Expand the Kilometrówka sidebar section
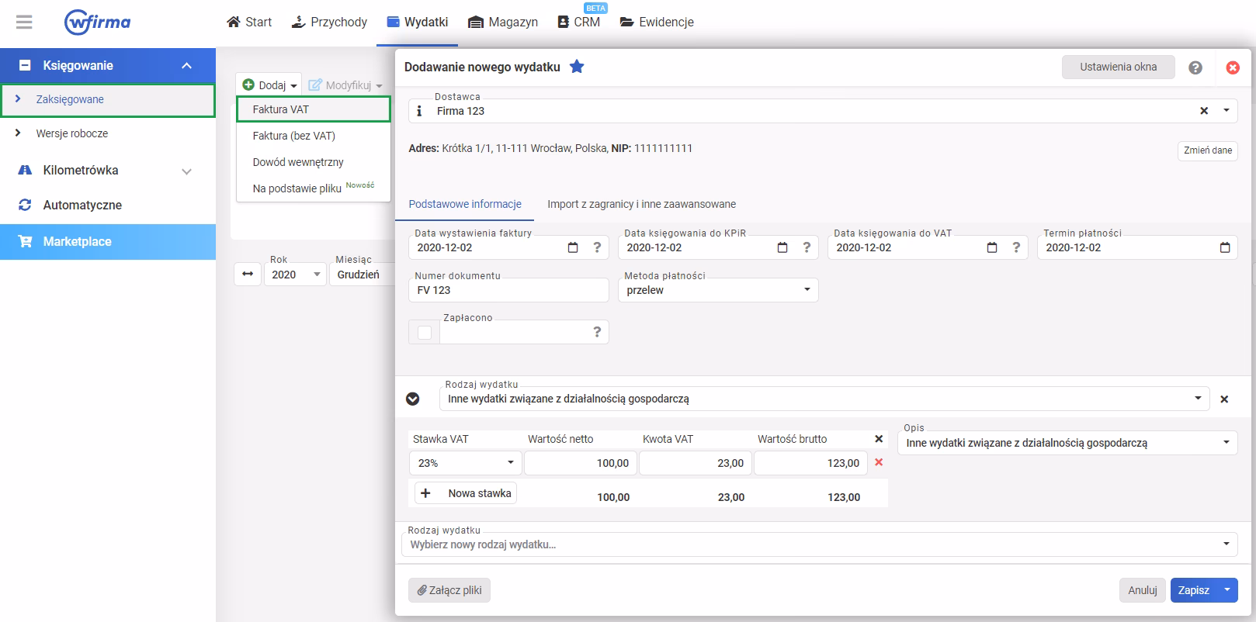This screenshot has width=1256, height=622. point(186,171)
